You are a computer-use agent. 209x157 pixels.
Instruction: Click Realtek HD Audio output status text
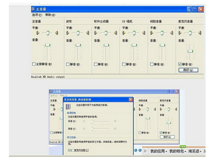pyautogui.click(x=48, y=77)
